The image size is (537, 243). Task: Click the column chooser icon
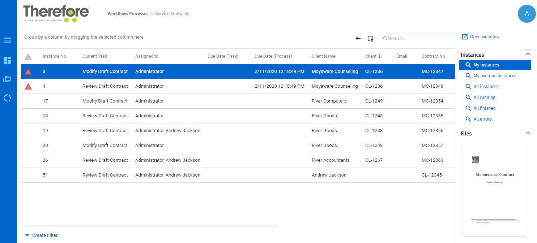pos(370,39)
